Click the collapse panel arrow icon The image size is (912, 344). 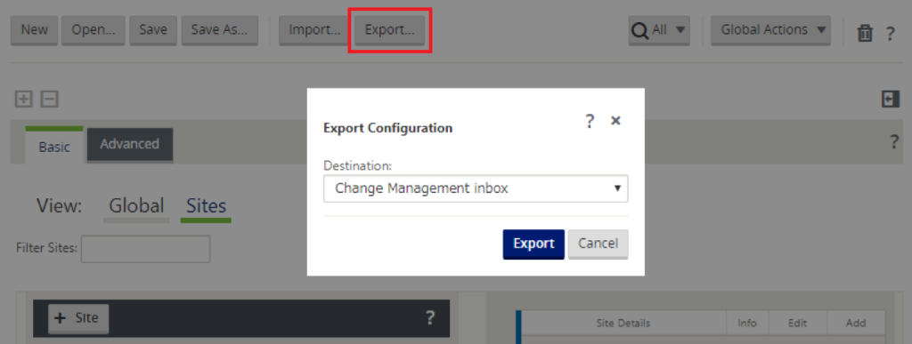(891, 100)
